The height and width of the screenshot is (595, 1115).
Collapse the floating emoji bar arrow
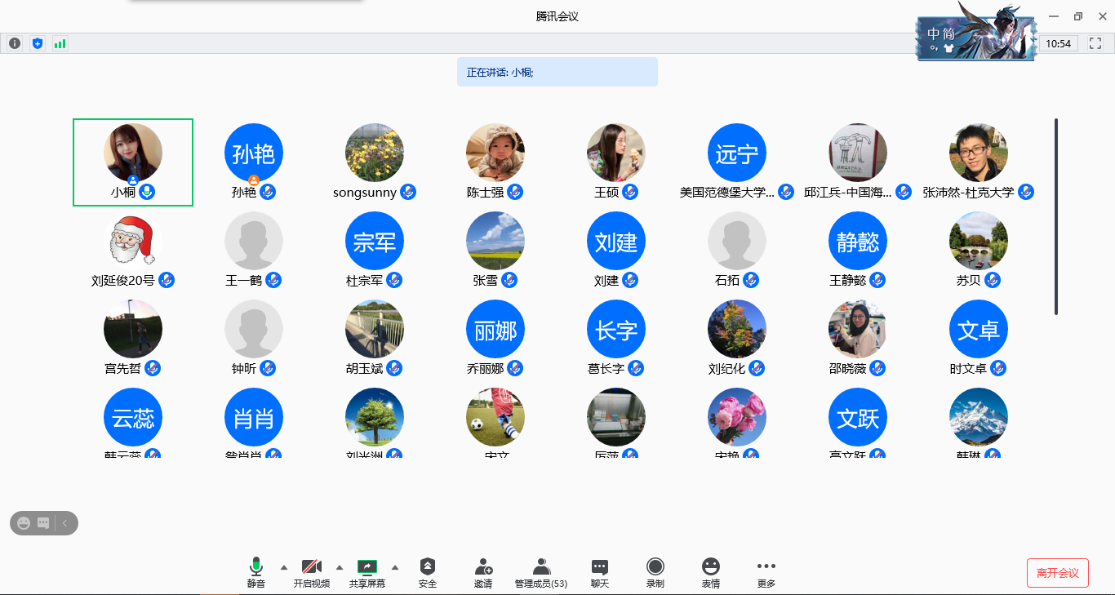(x=65, y=523)
